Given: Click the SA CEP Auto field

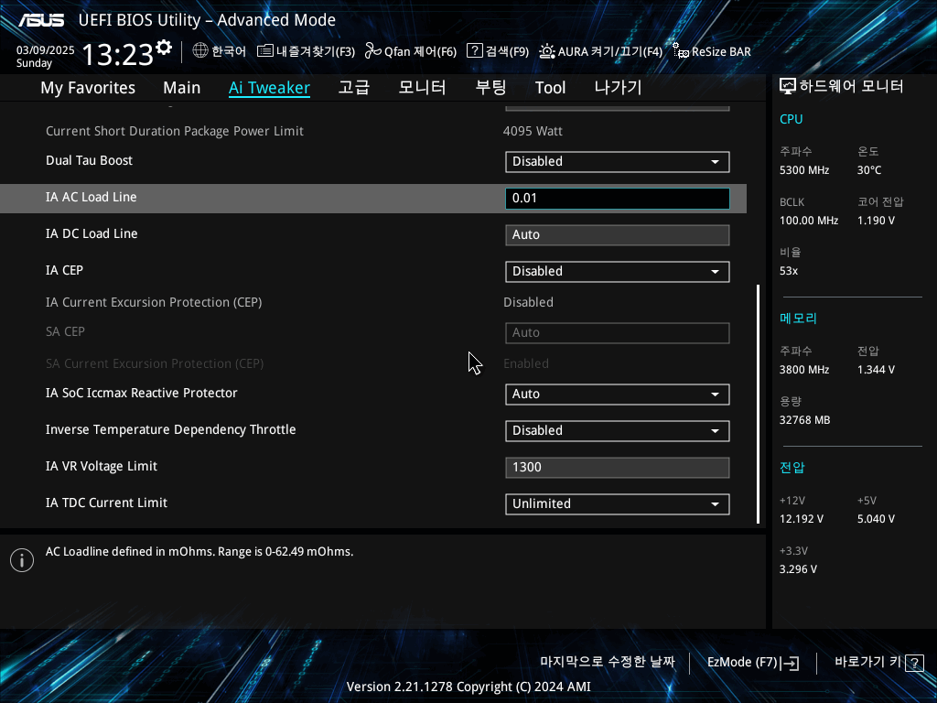Looking at the screenshot, I should tap(618, 333).
